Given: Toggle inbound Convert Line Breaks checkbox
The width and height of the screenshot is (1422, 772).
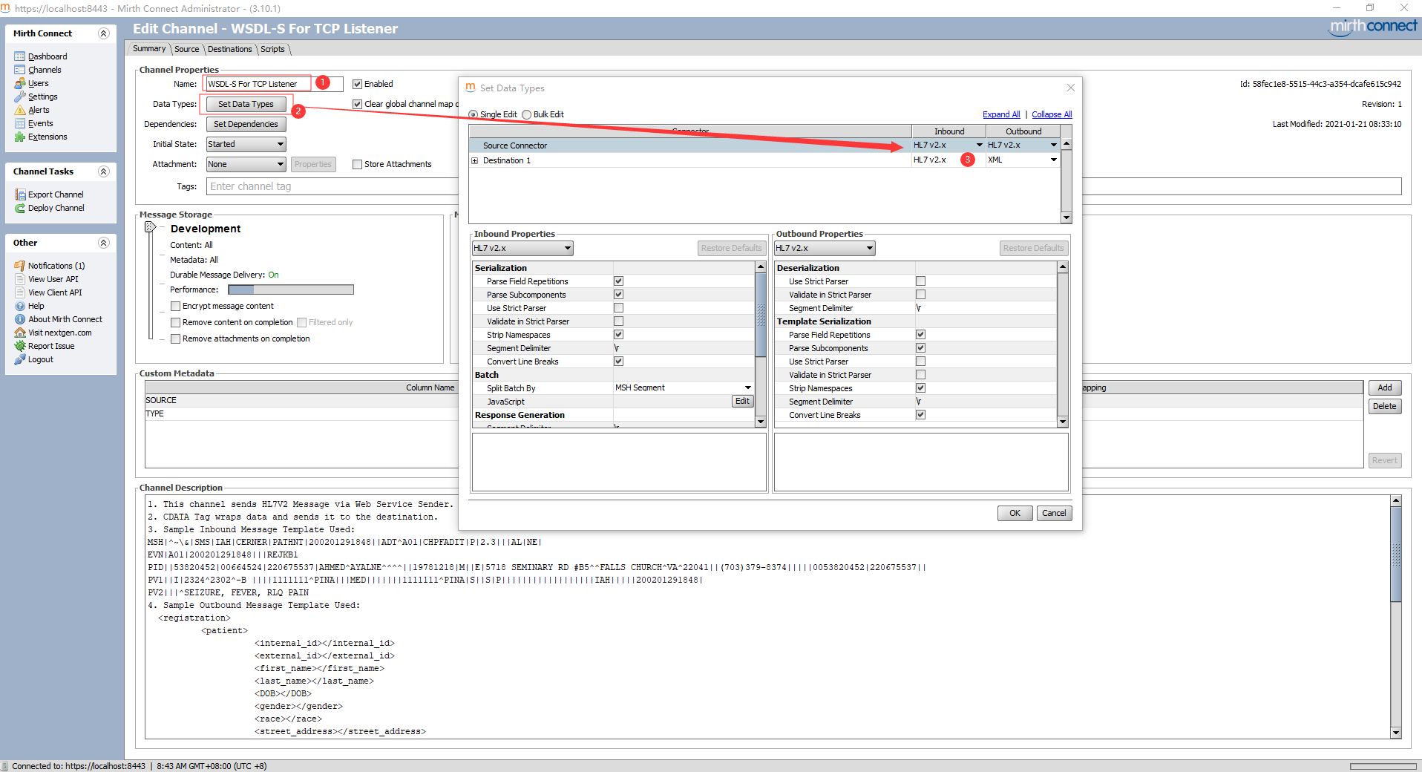Looking at the screenshot, I should pos(618,362).
